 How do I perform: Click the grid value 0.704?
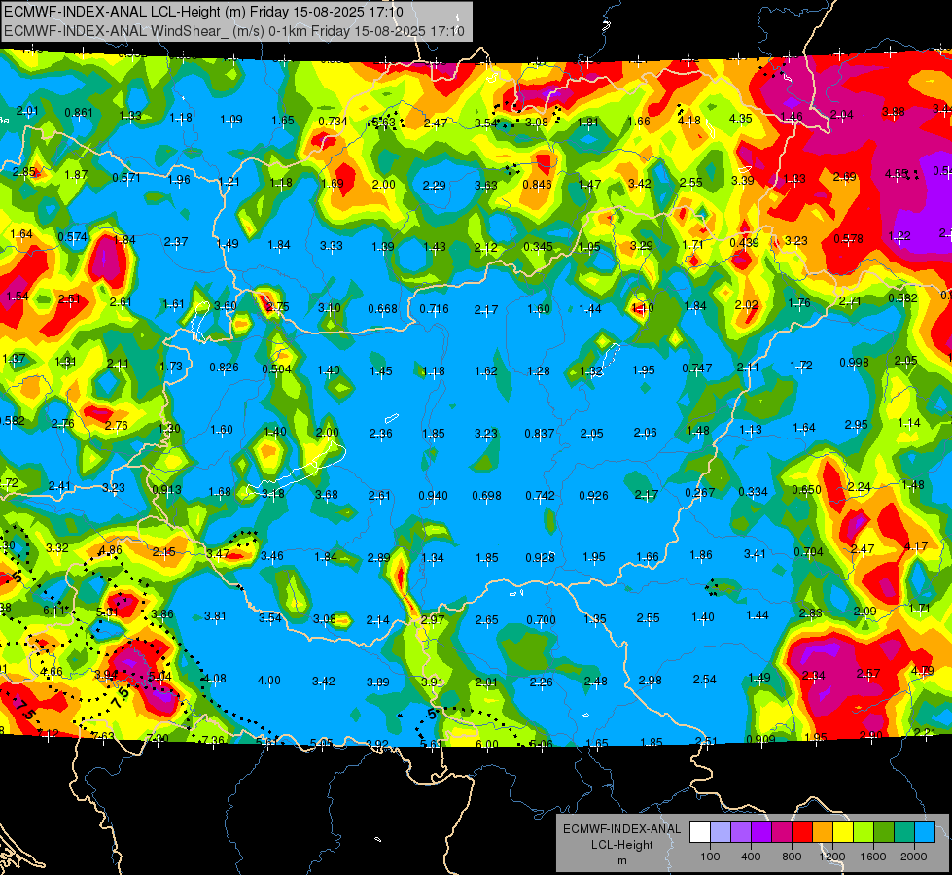click(809, 552)
